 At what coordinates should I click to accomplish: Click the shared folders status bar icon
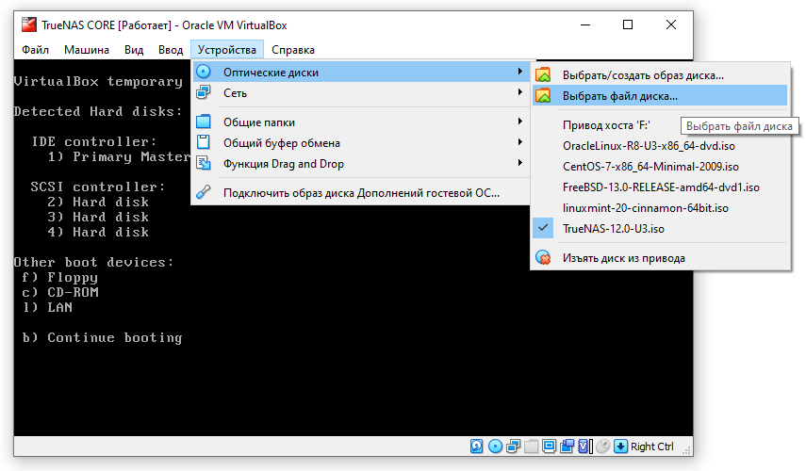pos(531,447)
